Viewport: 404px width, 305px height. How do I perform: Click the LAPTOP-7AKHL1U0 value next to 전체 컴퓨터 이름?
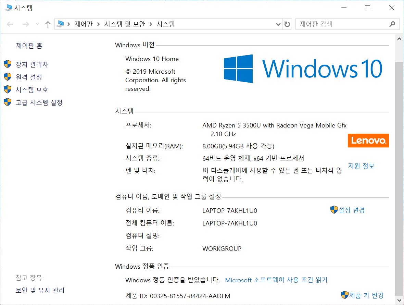tap(230, 223)
